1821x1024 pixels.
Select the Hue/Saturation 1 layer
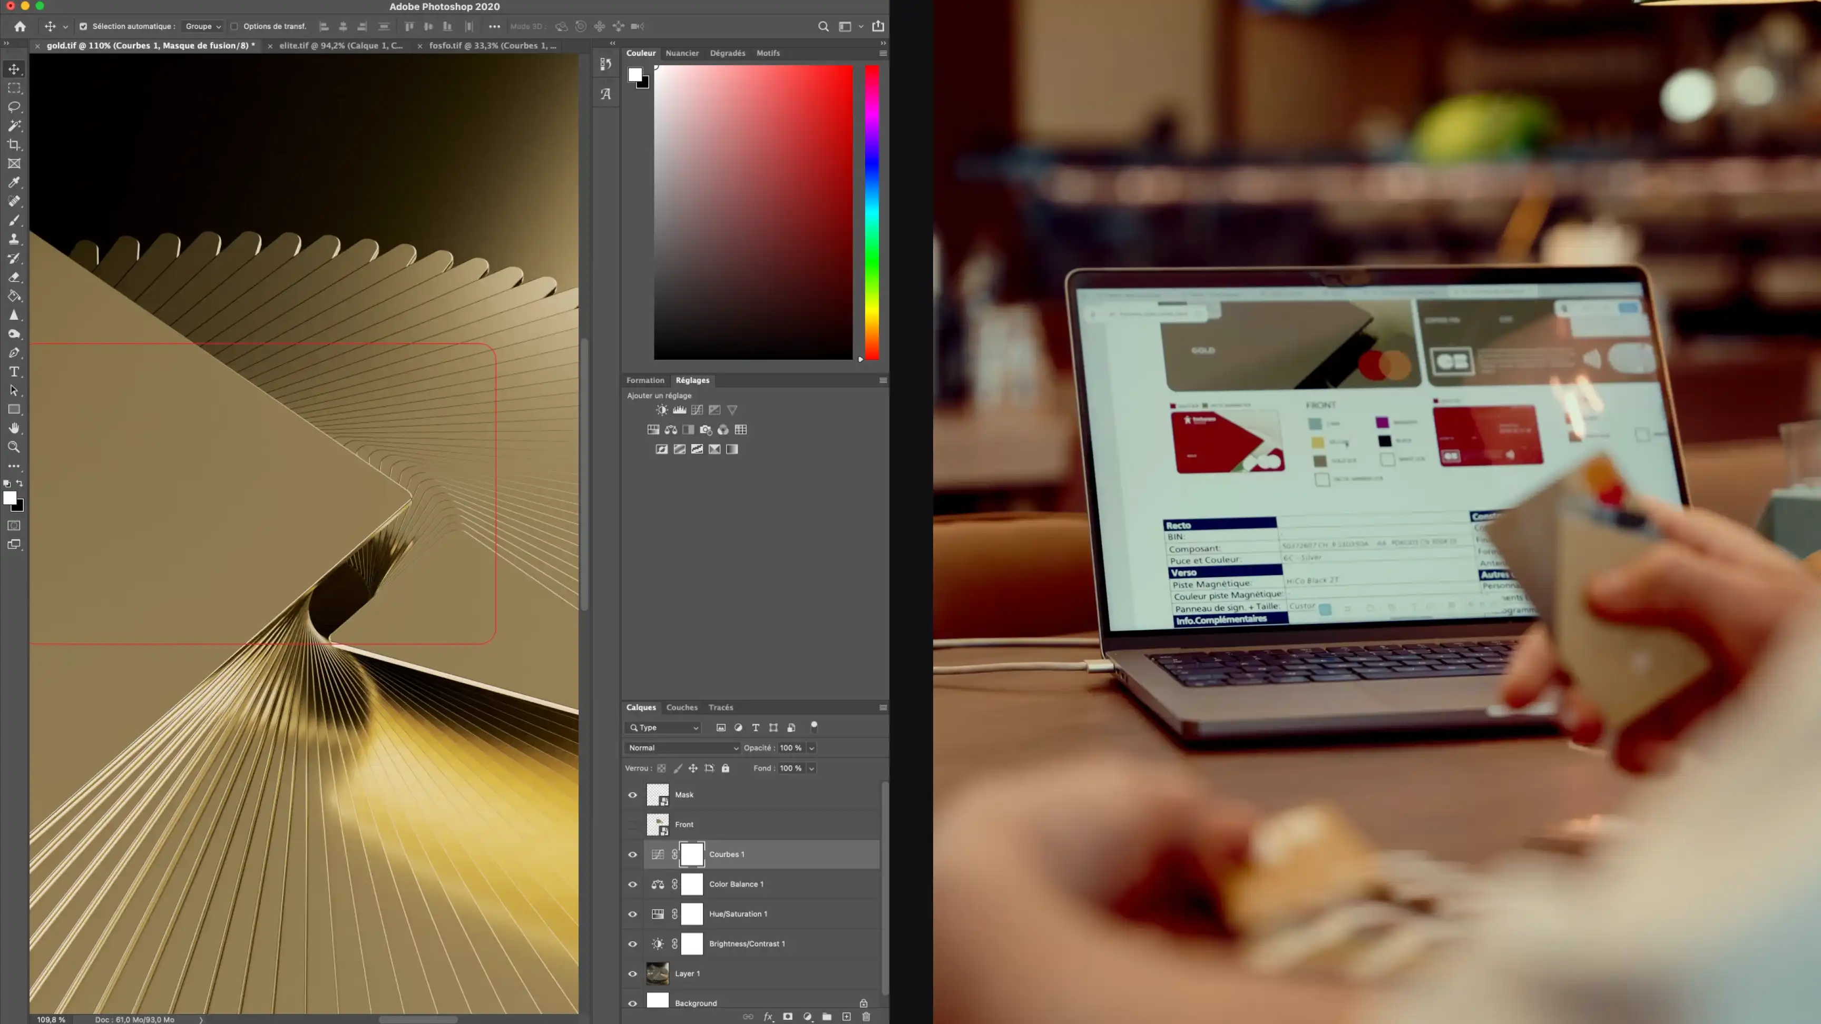(738, 914)
